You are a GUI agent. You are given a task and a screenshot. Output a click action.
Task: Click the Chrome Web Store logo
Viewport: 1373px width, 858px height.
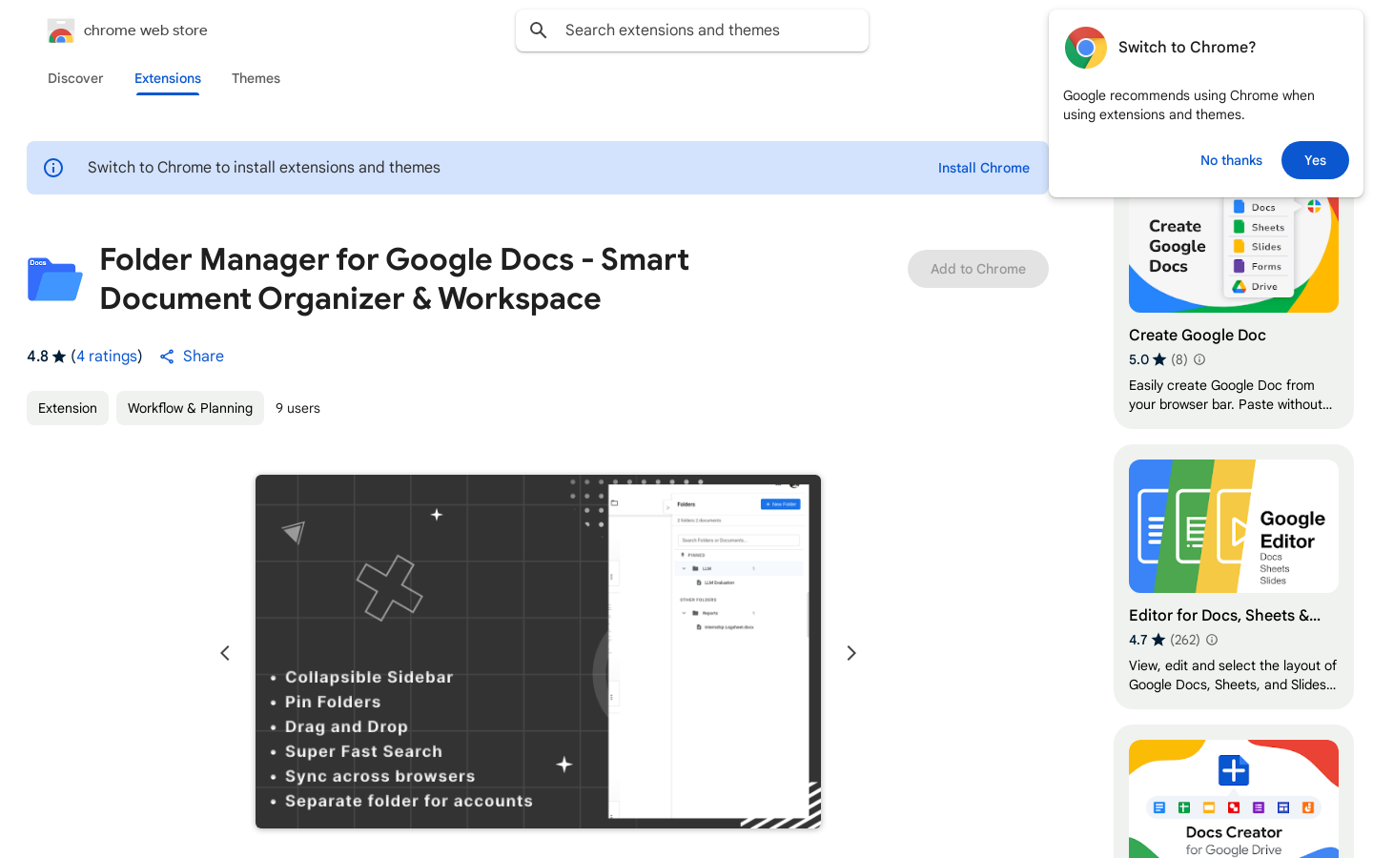pos(61,31)
